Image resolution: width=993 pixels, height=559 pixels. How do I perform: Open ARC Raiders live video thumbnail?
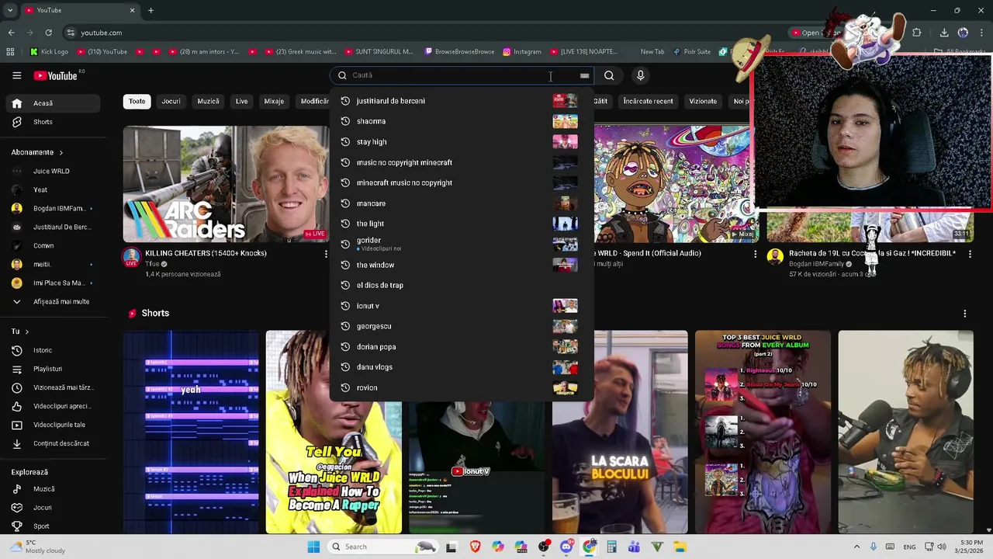tap(226, 184)
